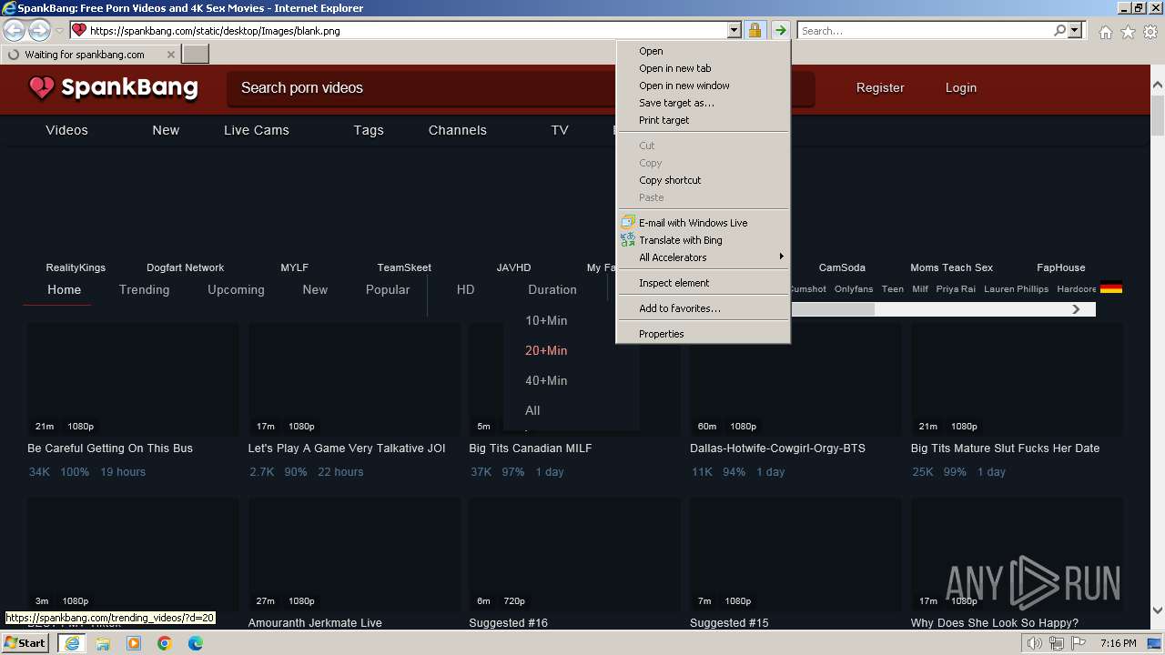Image resolution: width=1165 pixels, height=655 pixels.
Task: Open the Home icon in IE toolbar
Action: point(1105,32)
